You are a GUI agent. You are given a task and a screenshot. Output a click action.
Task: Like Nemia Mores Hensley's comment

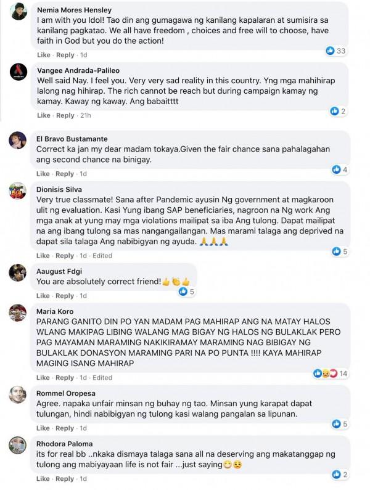coord(43,55)
